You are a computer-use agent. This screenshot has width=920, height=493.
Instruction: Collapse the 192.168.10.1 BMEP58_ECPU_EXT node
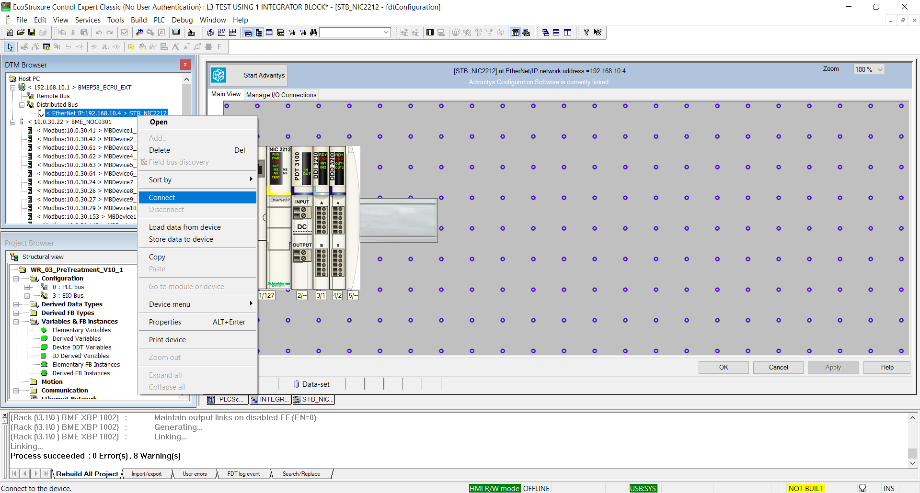[x=13, y=88]
